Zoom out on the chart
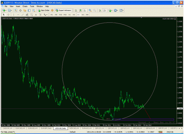The width and height of the screenshot is (184, 134). (x=95, y=10)
